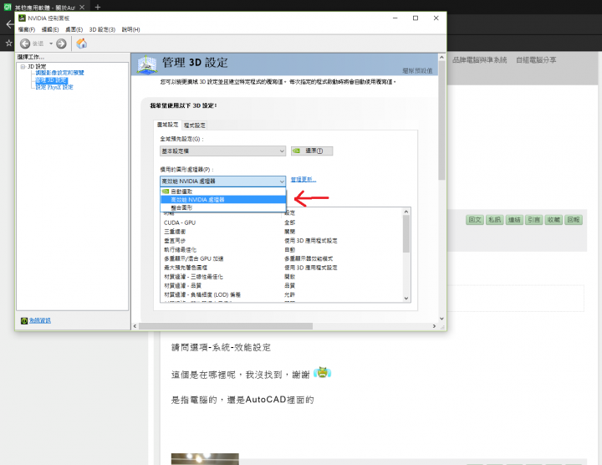Click the browser back arrow behind NVIDIA window

[x=9, y=24]
